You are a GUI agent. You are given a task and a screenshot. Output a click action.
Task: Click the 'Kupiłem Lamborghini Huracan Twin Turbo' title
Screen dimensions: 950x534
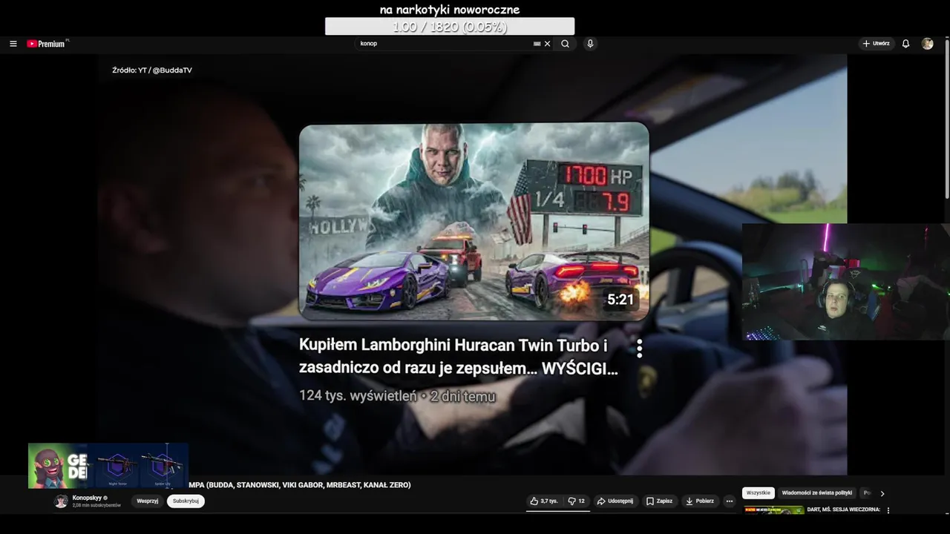click(x=459, y=357)
